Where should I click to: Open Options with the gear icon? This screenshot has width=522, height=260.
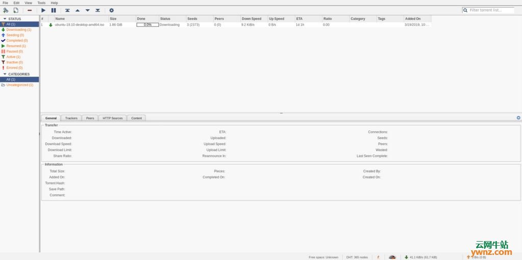tap(112, 10)
